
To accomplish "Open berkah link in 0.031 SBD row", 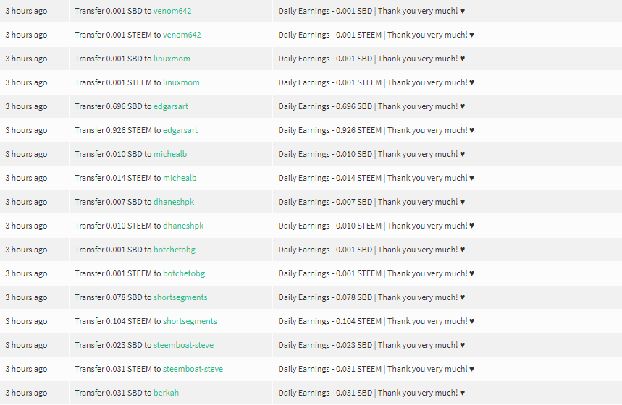I will (167, 393).
